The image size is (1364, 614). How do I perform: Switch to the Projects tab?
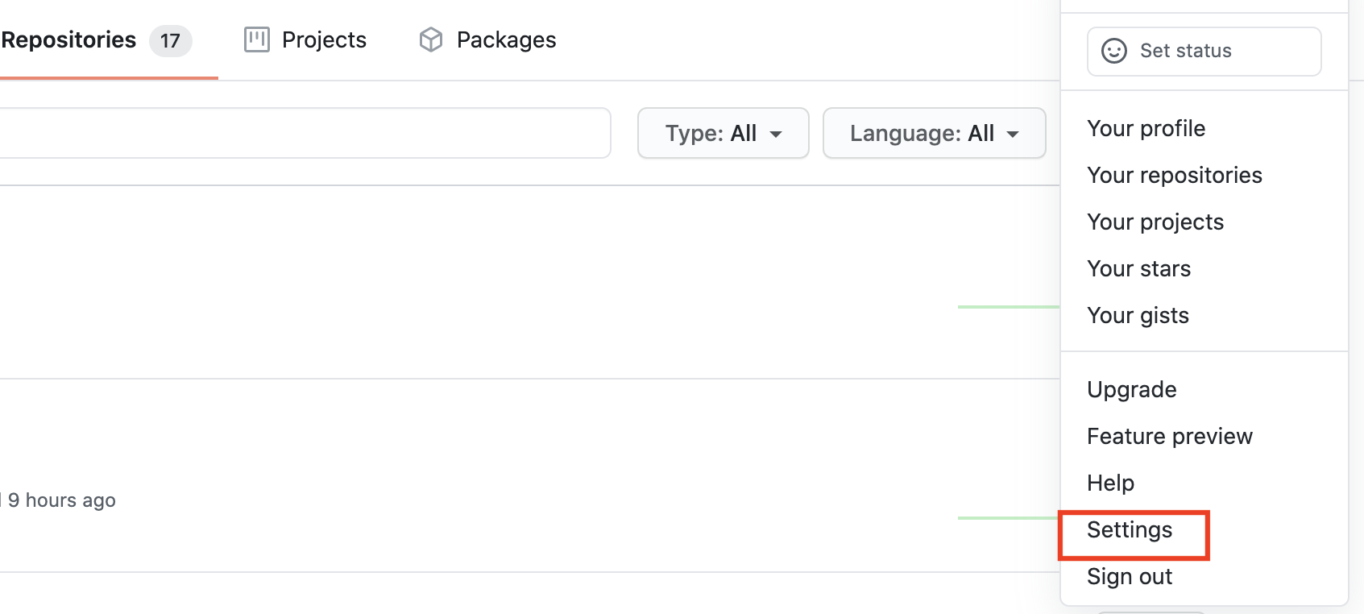(324, 39)
